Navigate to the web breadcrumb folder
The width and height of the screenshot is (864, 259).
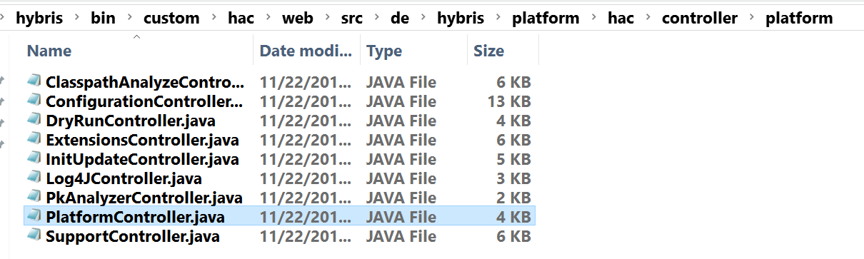[x=297, y=19]
